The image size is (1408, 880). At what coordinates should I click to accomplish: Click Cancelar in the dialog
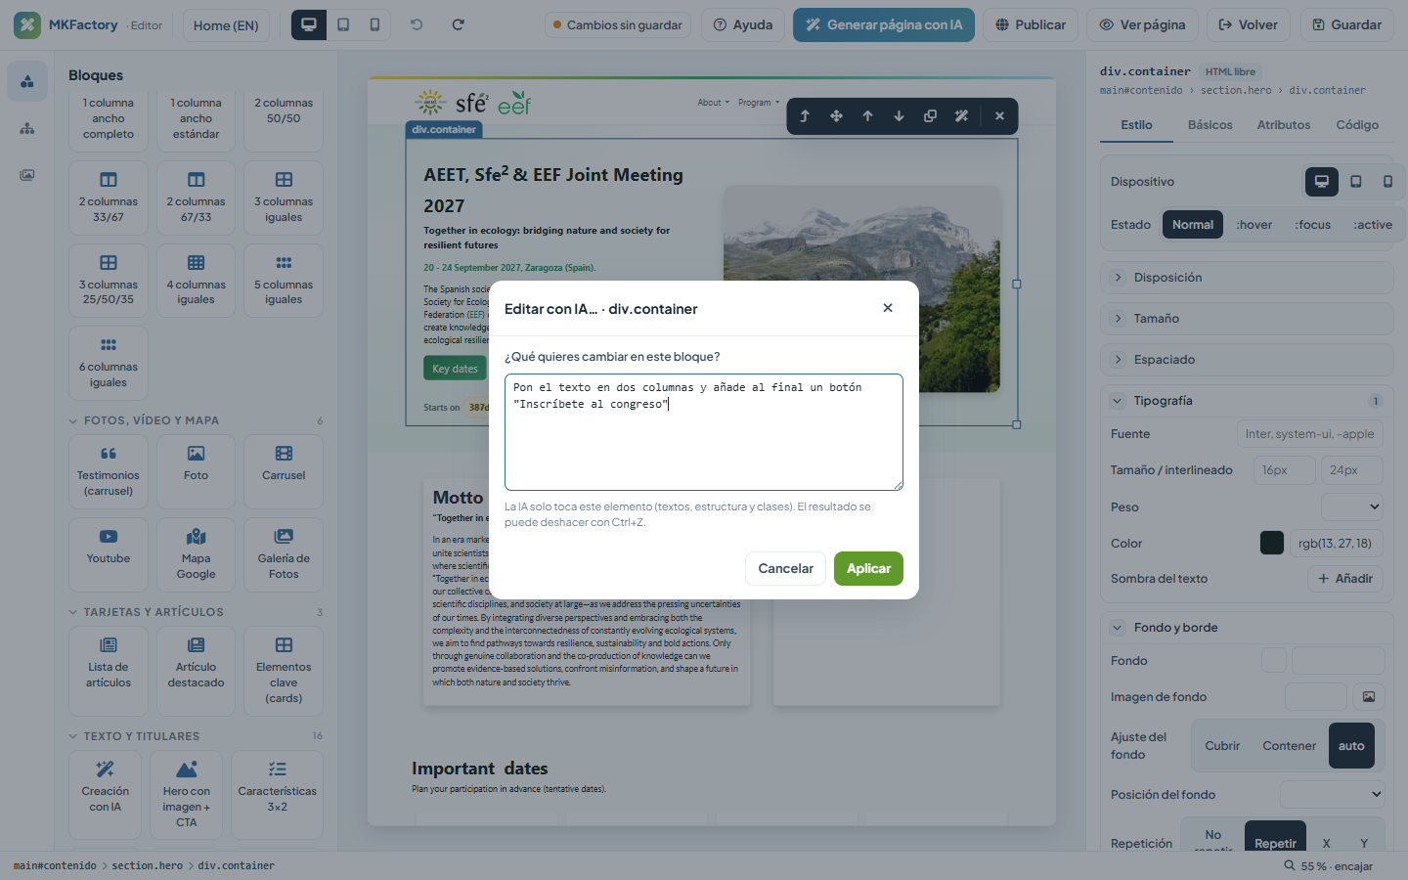point(786,568)
